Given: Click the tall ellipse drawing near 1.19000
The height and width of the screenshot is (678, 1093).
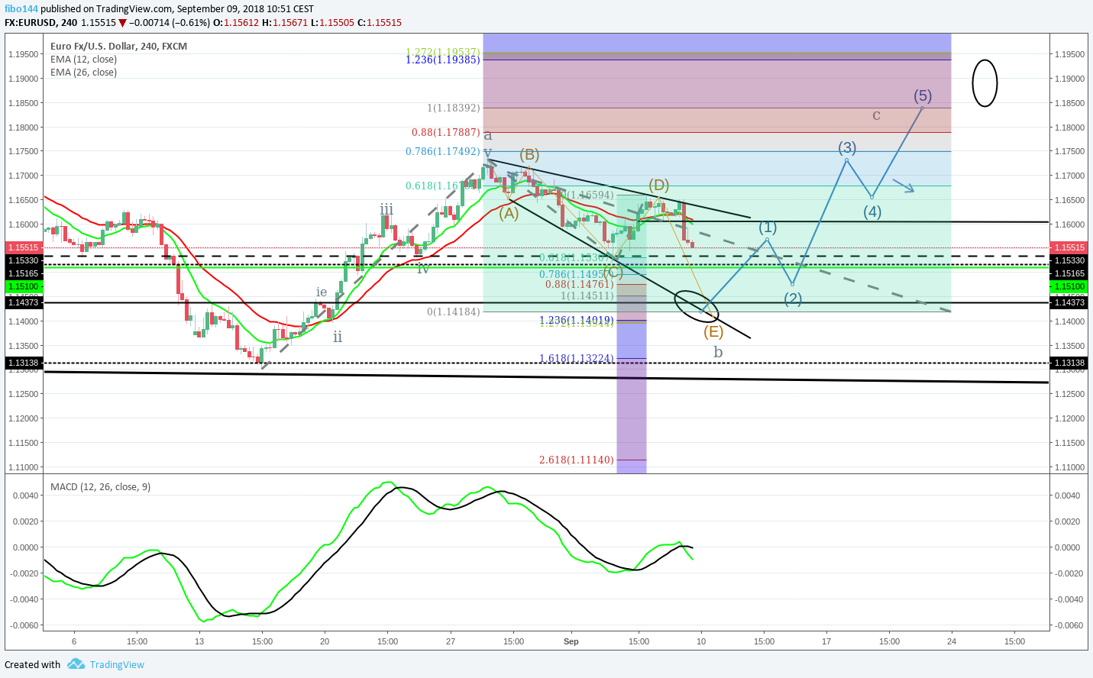Looking at the screenshot, I should [985, 83].
